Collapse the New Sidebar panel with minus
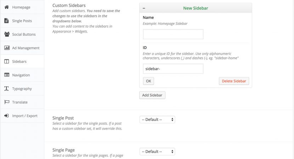This screenshot has height=159, width=294. coord(144,8)
